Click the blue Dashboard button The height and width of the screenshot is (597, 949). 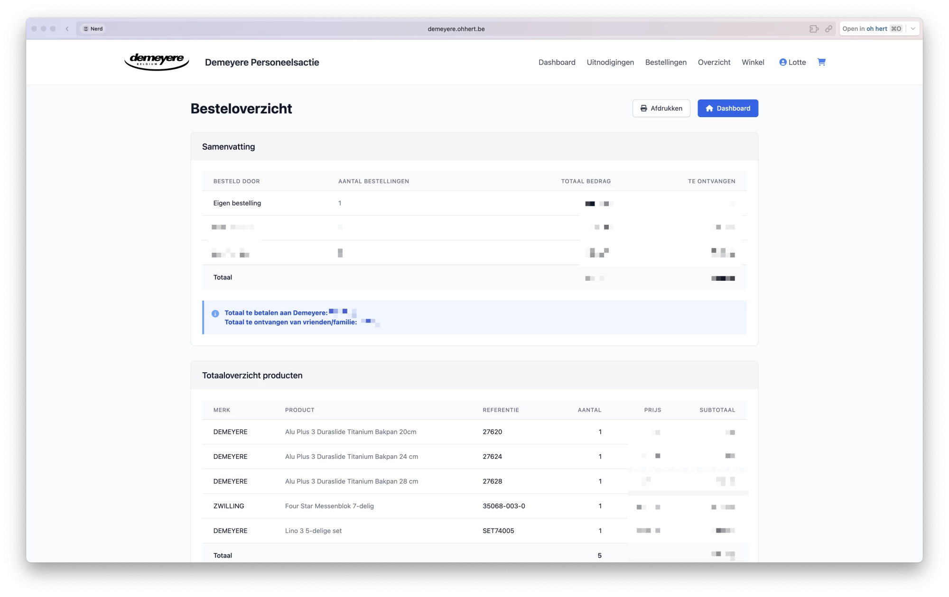pyautogui.click(x=727, y=108)
